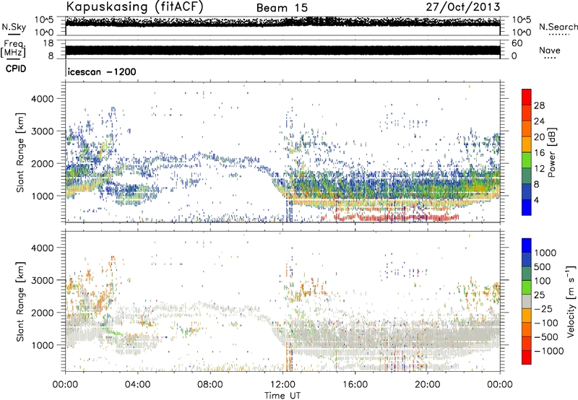
Task: Click the 'icescan -1200' text
Action: [x=102, y=71]
